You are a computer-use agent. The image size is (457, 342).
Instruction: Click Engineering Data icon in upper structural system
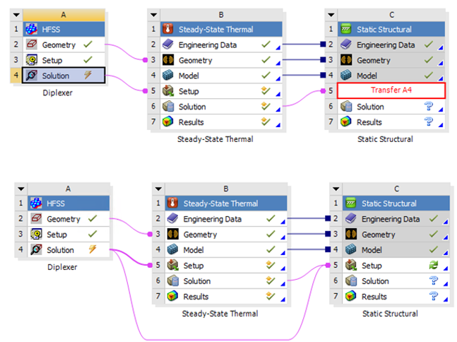(346, 45)
